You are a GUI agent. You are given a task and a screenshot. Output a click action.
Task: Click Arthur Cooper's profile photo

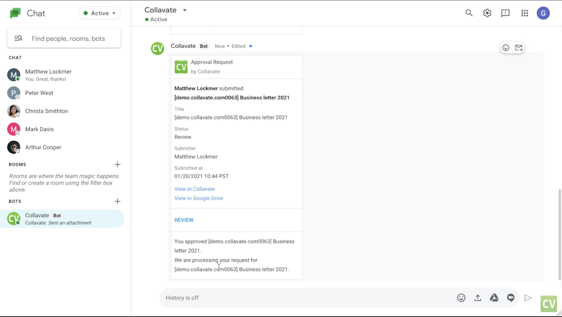click(x=14, y=147)
